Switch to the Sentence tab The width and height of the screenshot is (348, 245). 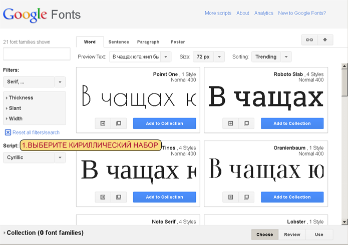click(119, 42)
